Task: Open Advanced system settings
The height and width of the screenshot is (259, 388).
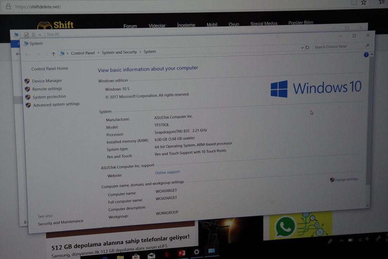Action: (x=56, y=104)
